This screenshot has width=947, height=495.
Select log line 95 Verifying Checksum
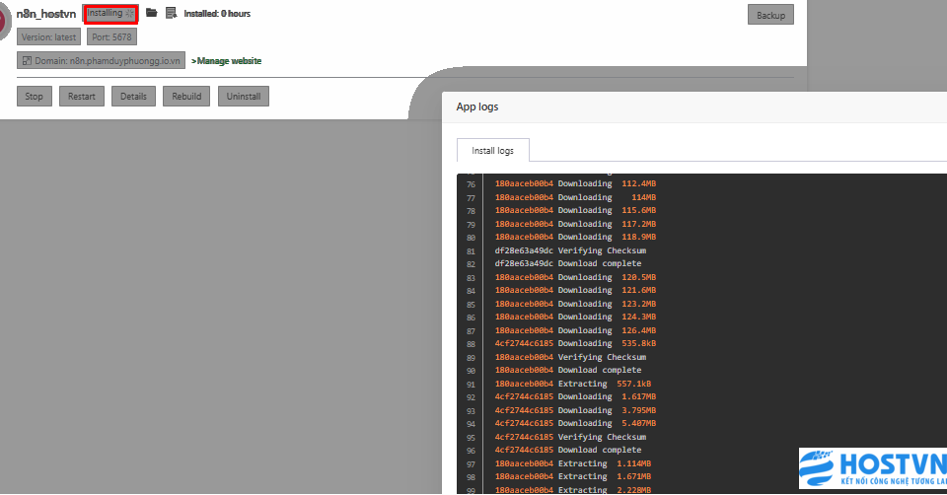pos(571,437)
